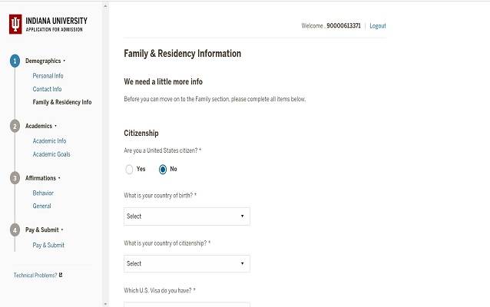490x307 pixels.
Task: Choose Yes for United States citizen
Action: coord(129,169)
